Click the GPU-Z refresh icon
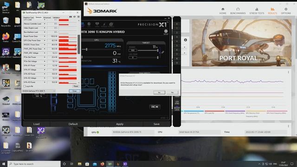The image size is (297, 167). (x=74, y=17)
